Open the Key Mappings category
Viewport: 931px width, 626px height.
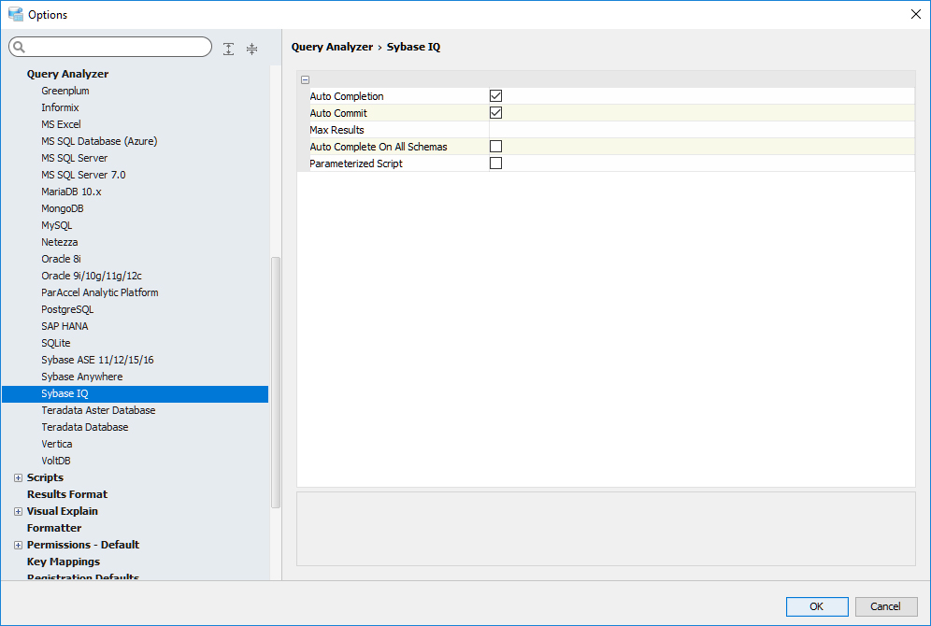(64, 562)
